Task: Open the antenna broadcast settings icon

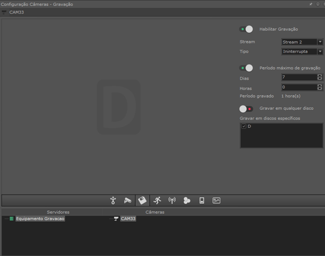Action: [172, 200]
